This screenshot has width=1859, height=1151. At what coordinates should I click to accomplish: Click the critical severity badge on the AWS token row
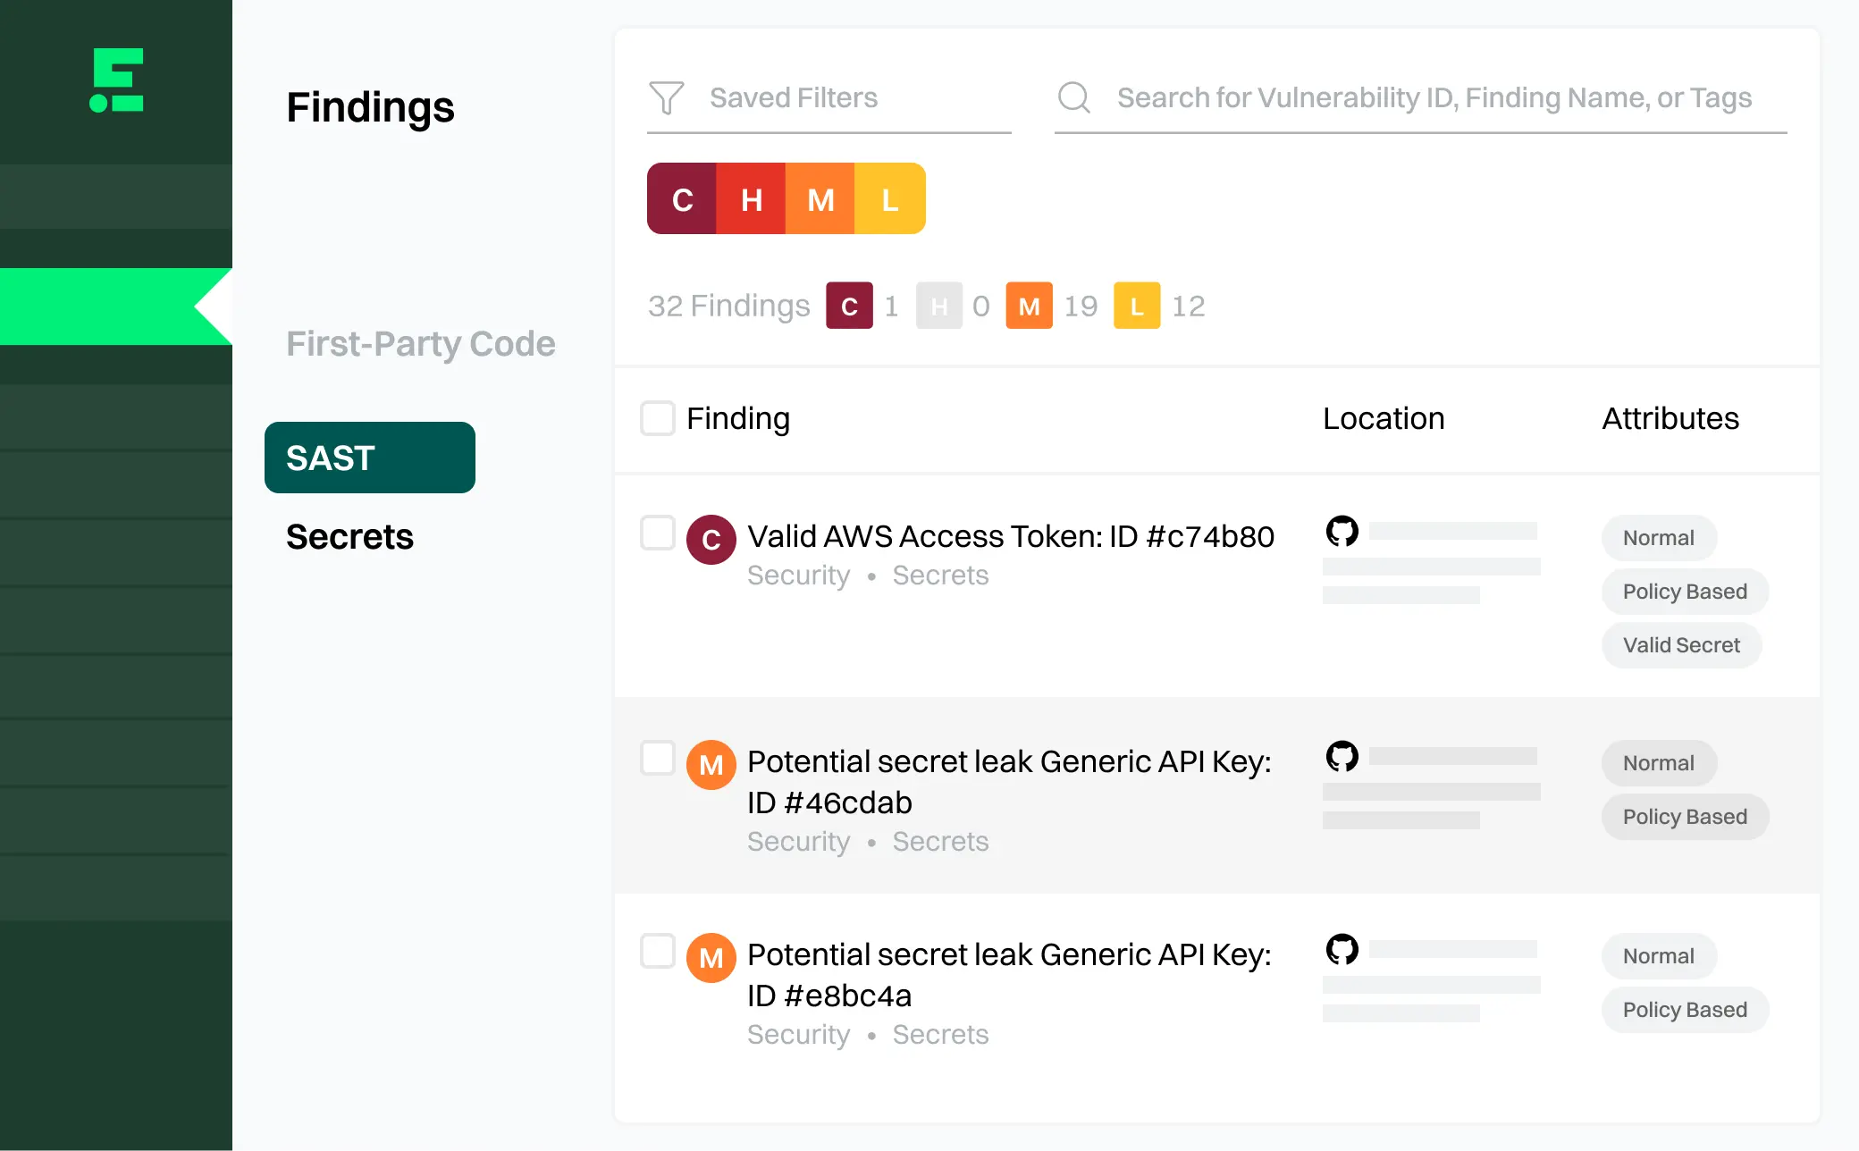click(x=711, y=539)
